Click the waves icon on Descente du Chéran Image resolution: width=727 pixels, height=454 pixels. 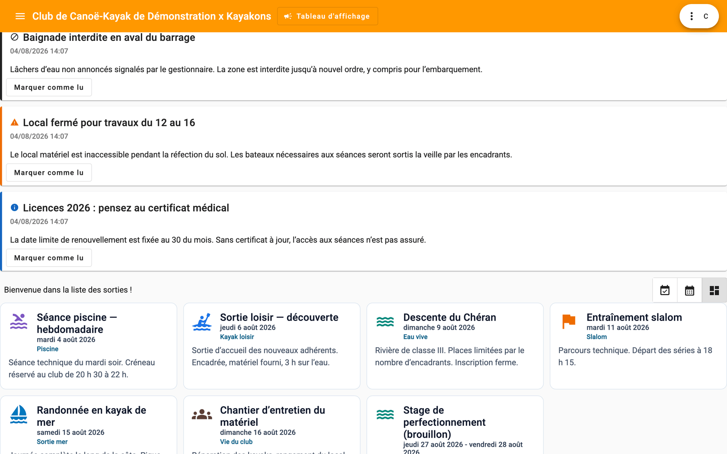(x=385, y=321)
